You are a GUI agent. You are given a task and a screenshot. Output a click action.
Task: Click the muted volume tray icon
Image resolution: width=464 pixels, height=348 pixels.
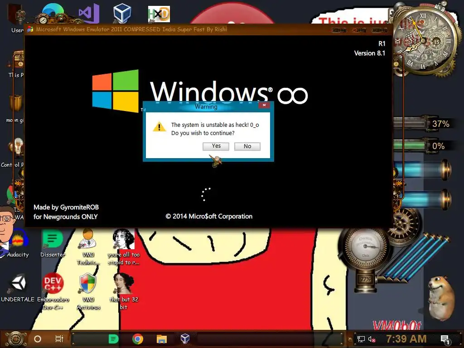point(372,339)
